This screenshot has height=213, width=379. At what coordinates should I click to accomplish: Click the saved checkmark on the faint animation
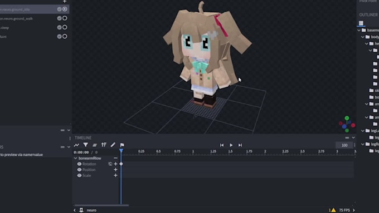pos(59,36)
